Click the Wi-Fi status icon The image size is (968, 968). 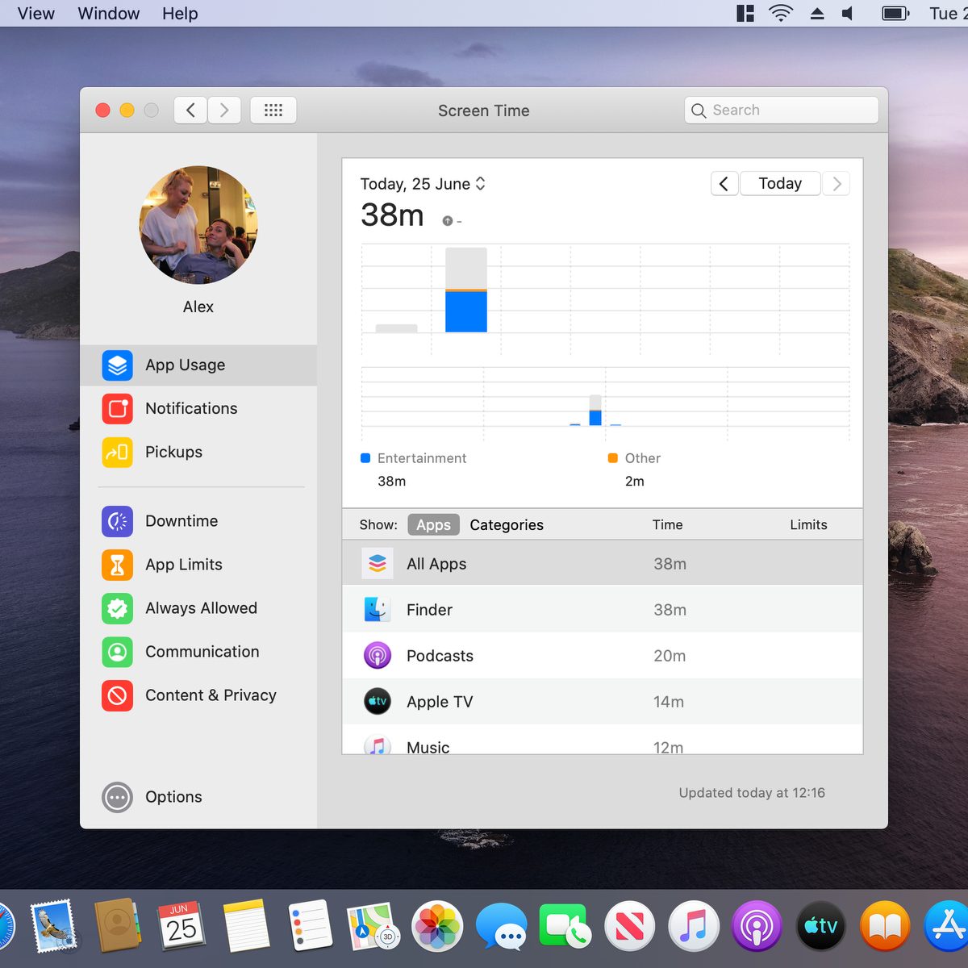[x=781, y=14]
